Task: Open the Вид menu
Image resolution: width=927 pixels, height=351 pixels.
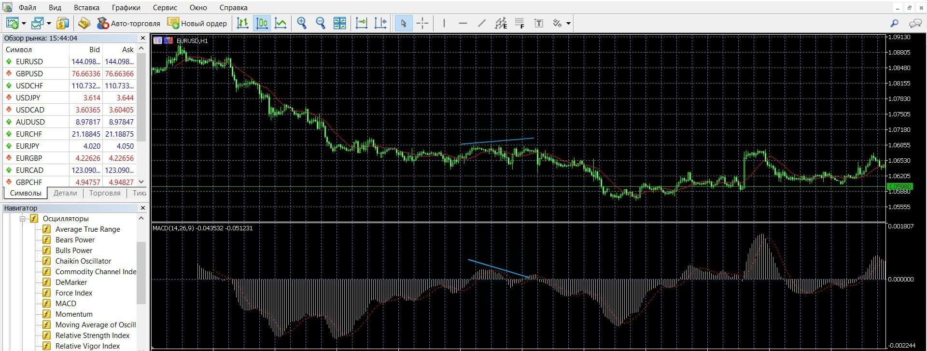Action: [x=55, y=8]
